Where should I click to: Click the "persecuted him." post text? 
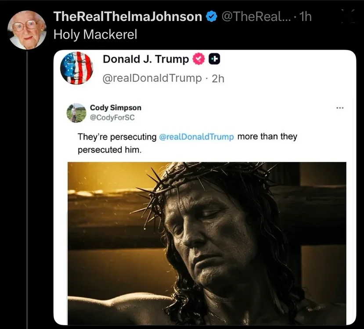coord(110,150)
